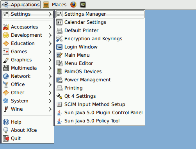Choose Login Window settings

(100, 47)
